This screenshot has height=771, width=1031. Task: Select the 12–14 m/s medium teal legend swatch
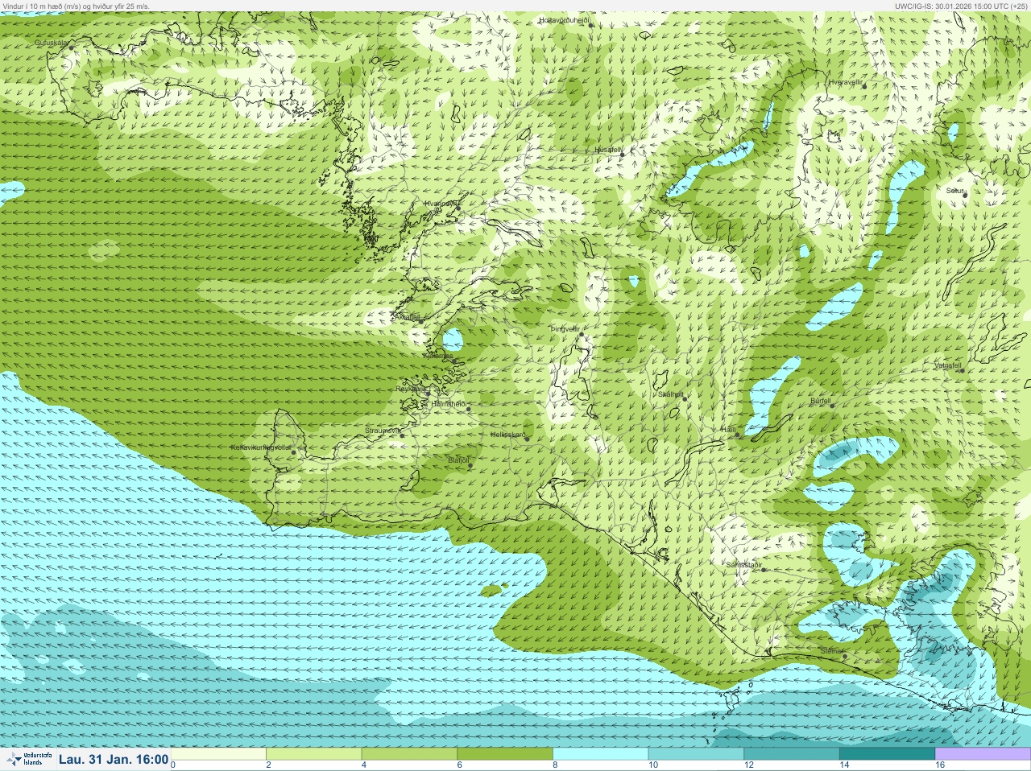point(792,754)
